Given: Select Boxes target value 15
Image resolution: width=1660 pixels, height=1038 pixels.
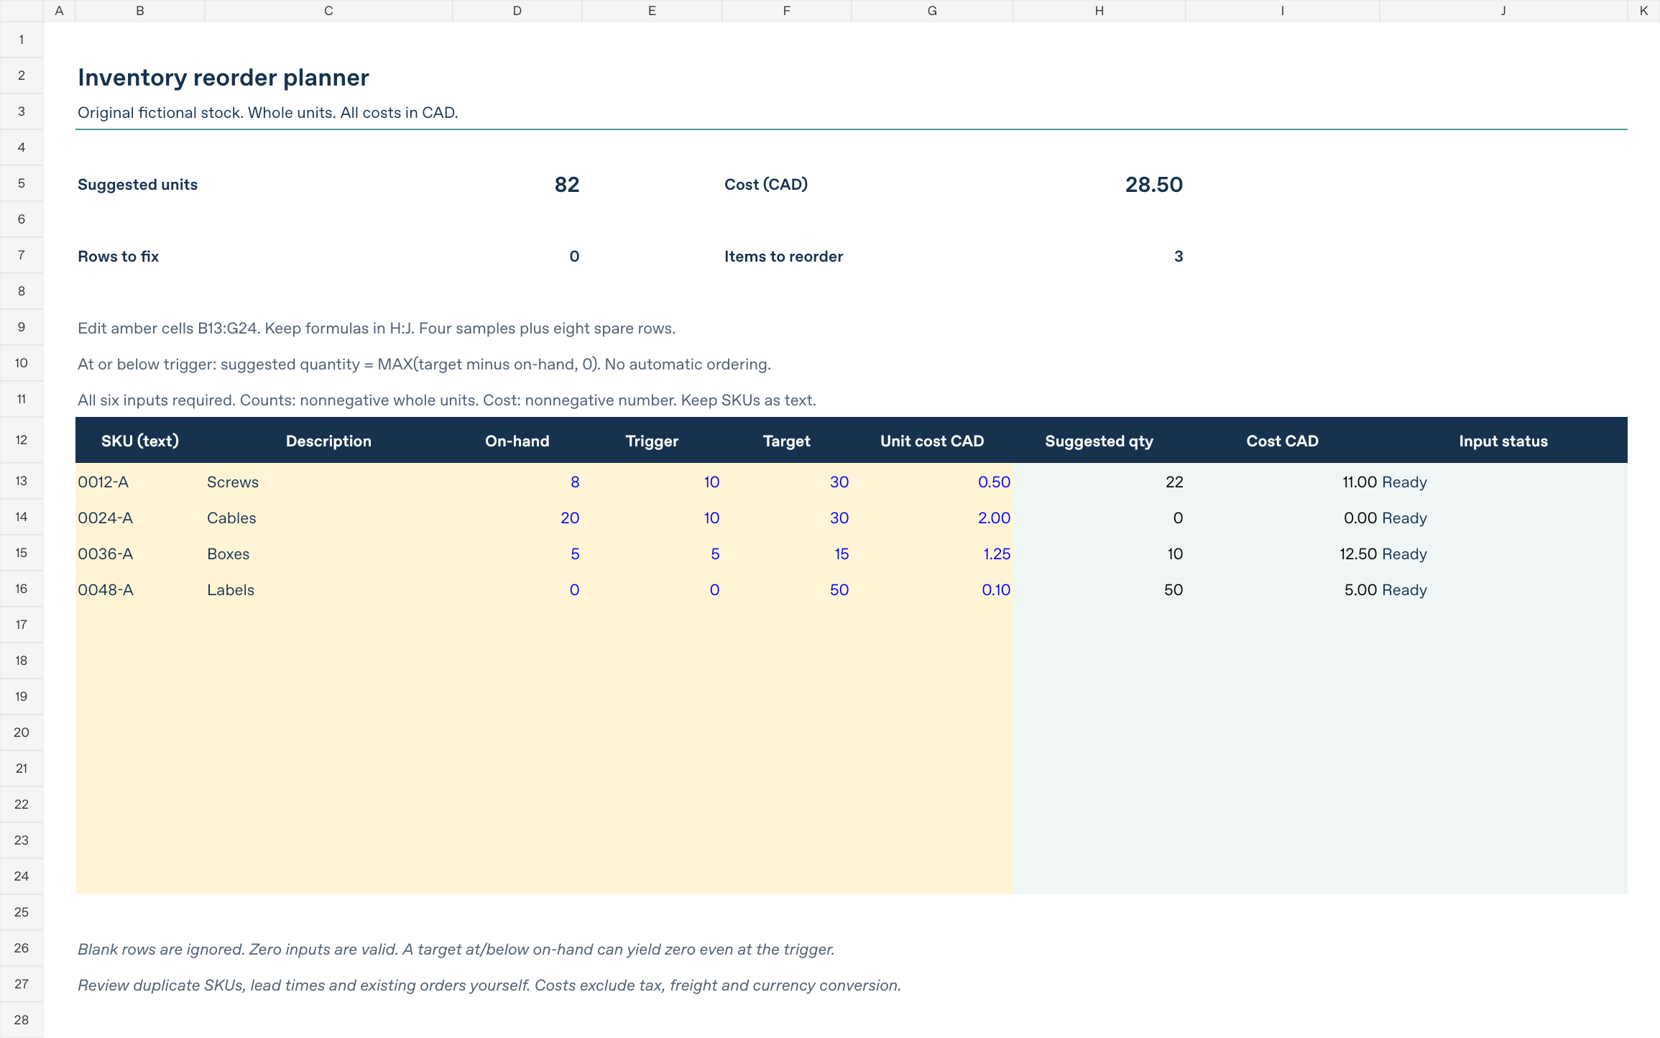Looking at the screenshot, I should (787, 554).
